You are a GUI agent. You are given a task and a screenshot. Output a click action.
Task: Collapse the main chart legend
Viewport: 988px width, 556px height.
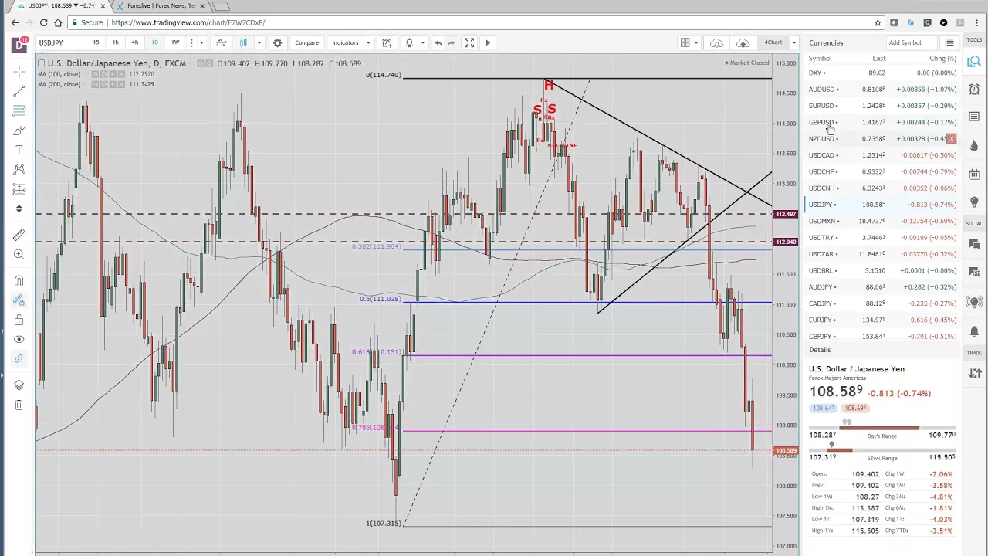coord(40,63)
